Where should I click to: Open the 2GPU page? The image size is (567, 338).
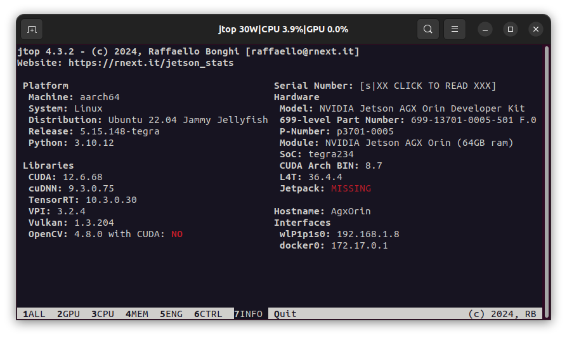coord(68,314)
